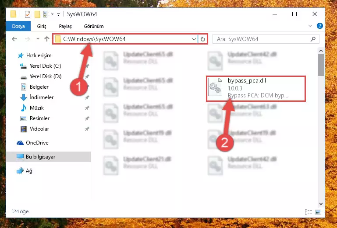Expand the address bar history dropdown

coord(194,39)
